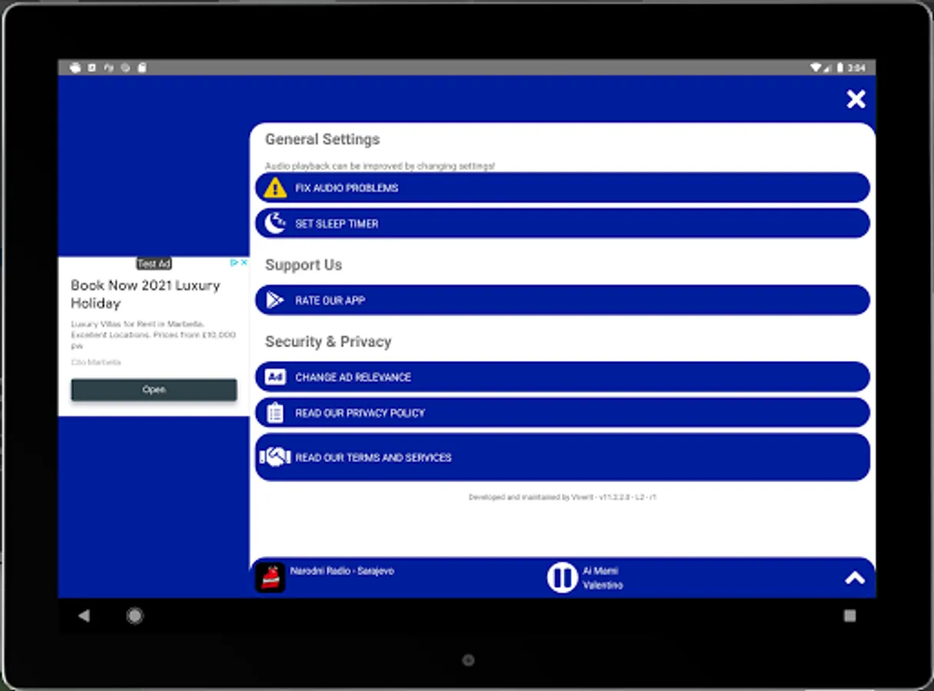Open CHANGE AD RELEVANCE
Image resolution: width=934 pixels, height=691 pixels.
click(x=562, y=377)
